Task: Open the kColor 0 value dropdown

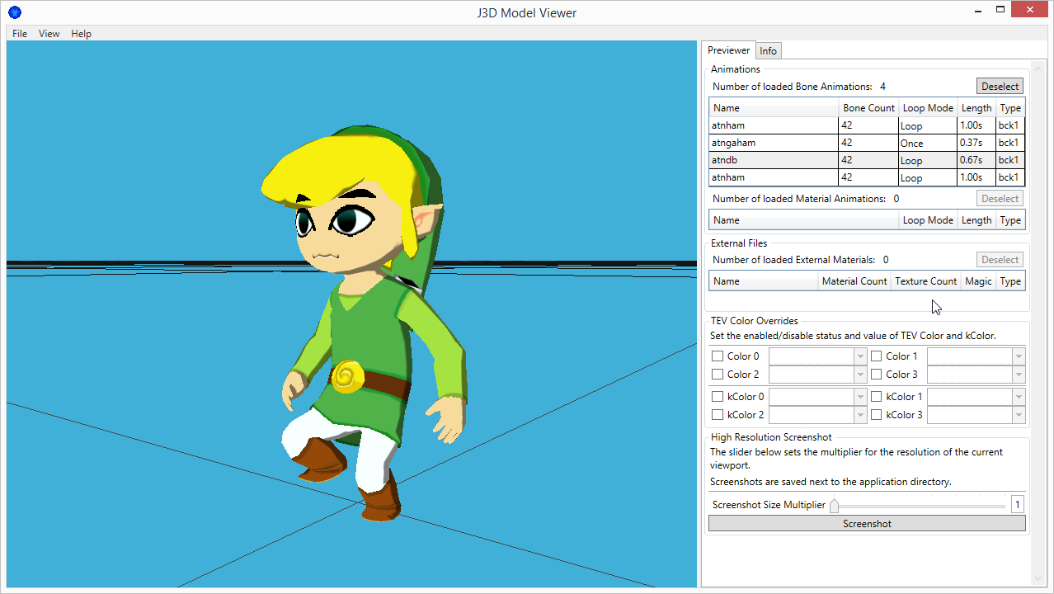Action: click(860, 396)
